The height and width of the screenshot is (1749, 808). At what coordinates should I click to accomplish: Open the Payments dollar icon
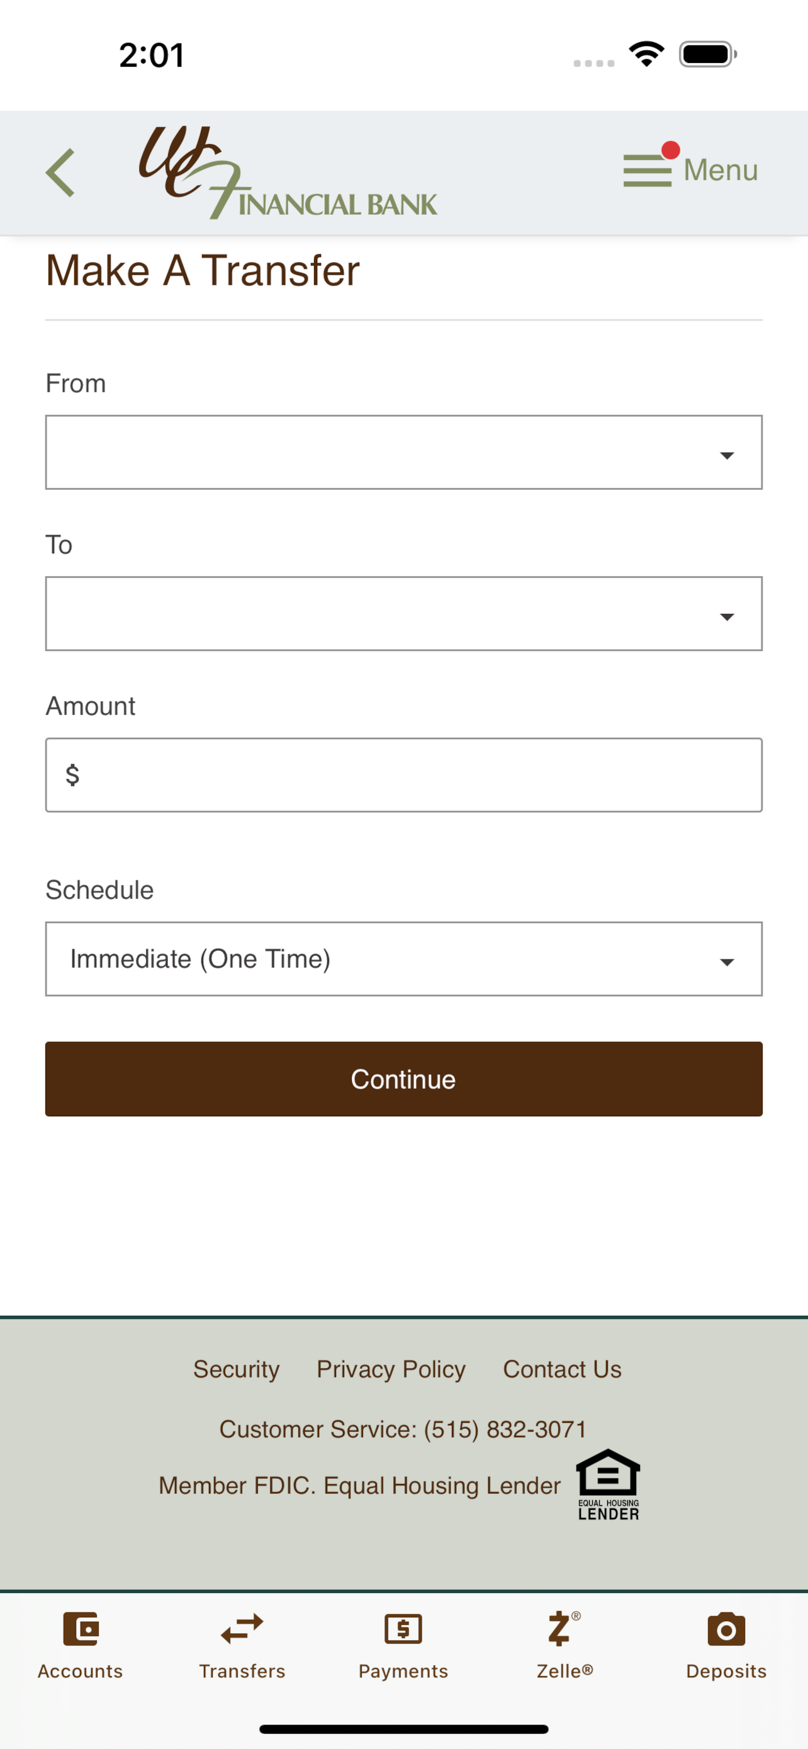point(403,1629)
